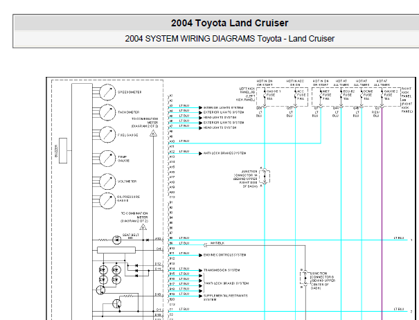419x320 pixels.
Task: Click the triangle B combination meter connector
Action: tap(143, 227)
